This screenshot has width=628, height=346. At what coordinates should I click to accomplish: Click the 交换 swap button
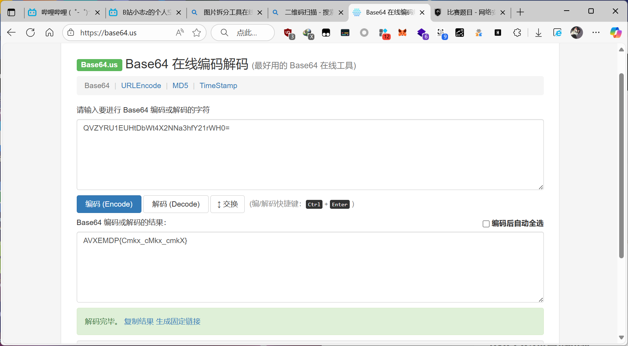point(227,204)
